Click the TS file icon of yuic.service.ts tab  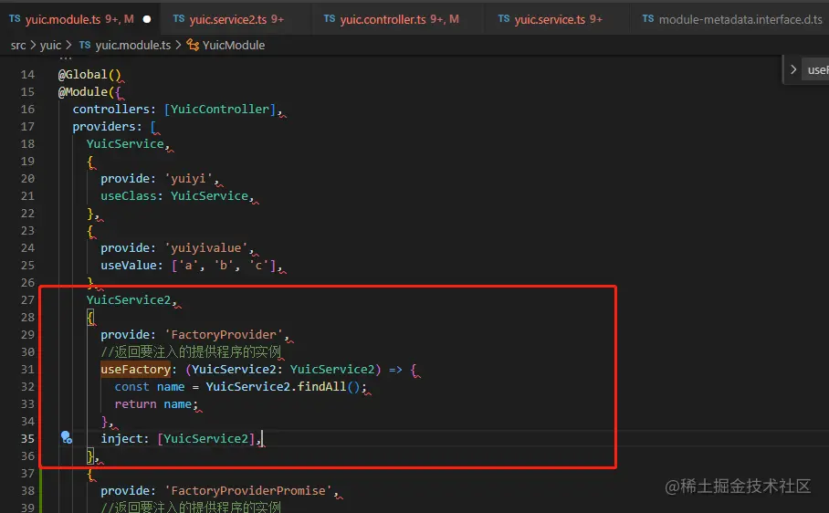(504, 19)
